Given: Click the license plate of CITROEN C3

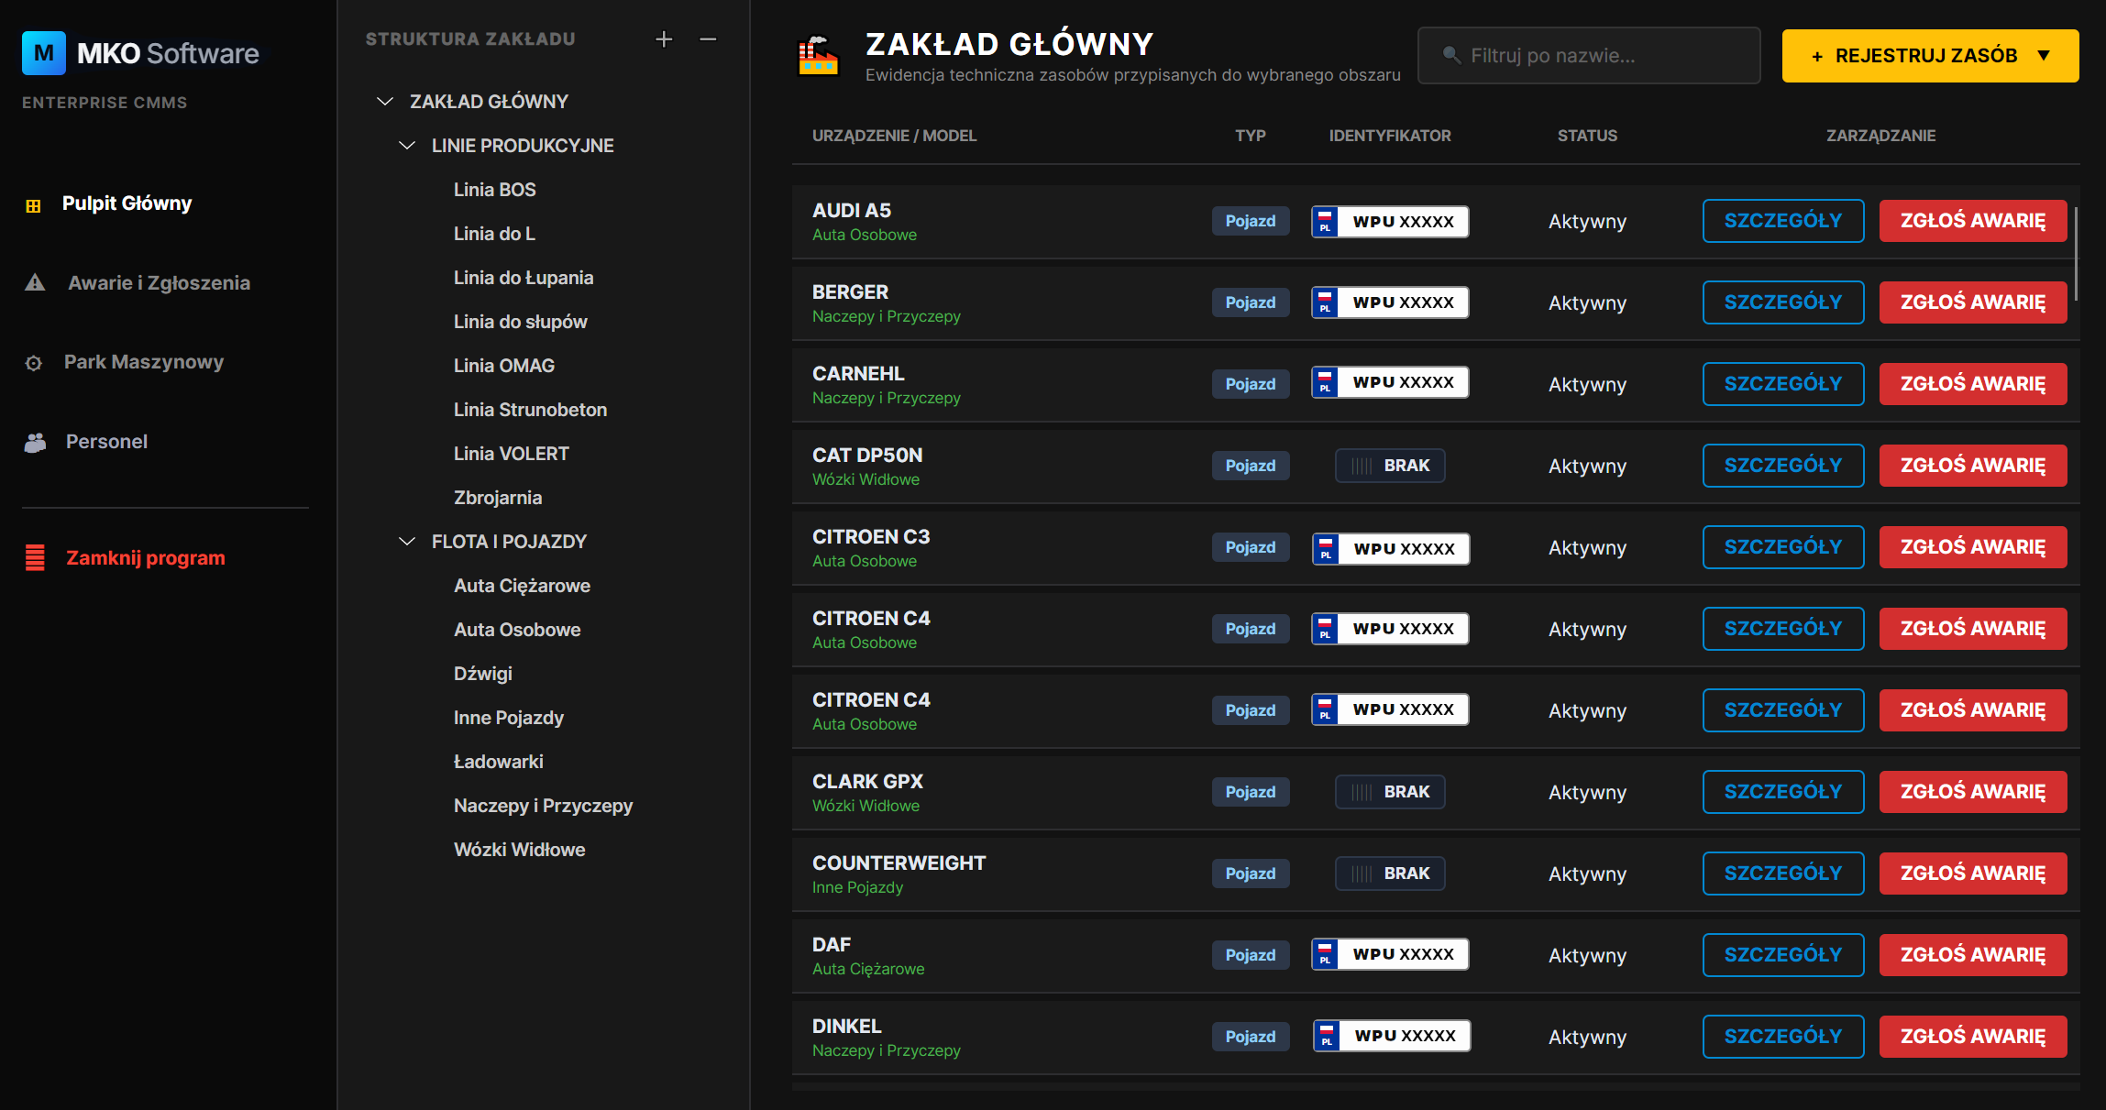Looking at the screenshot, I should 1391,548.
